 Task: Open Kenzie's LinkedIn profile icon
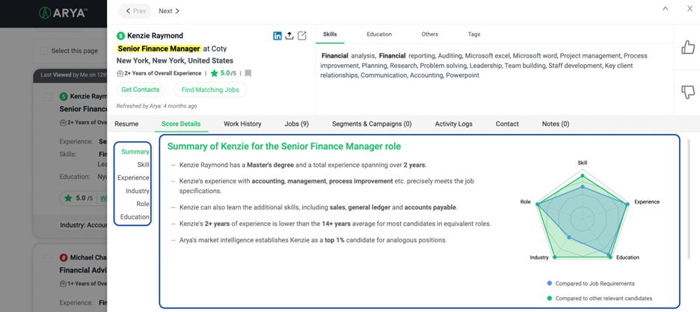[x=277, y=36]
